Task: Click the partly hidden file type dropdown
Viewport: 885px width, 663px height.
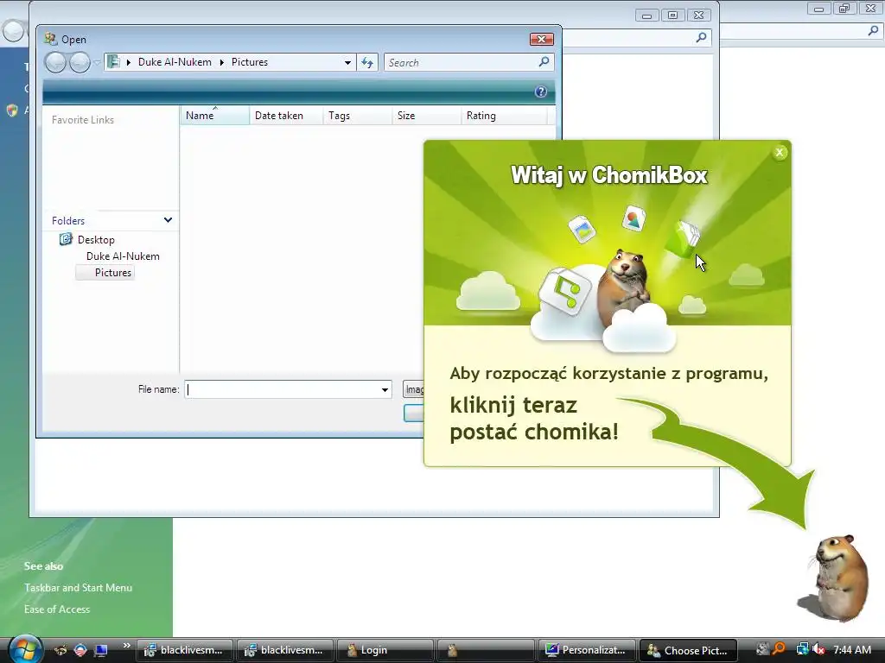Action: pos(414,389)
